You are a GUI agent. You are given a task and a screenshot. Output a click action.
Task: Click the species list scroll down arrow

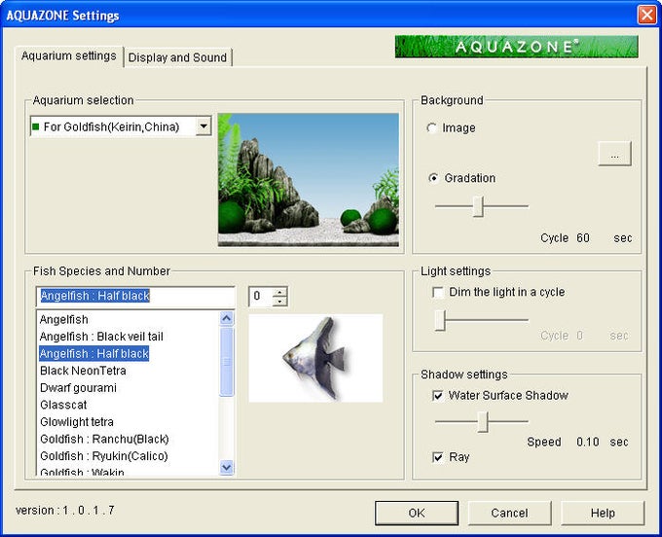pyautogui.click(x=227, y=467)
